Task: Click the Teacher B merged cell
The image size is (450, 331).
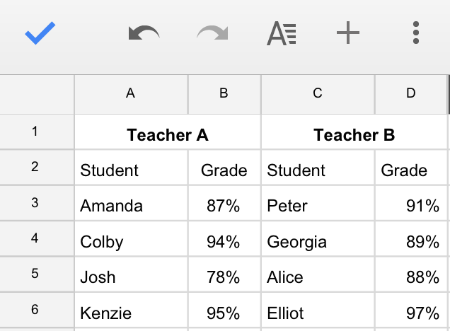Action: [x=354, y=132]
